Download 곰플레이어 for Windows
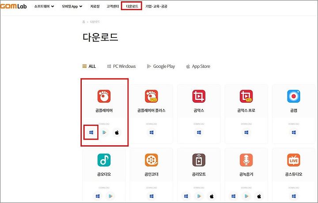Screen dimensions: 318x203 91,133
